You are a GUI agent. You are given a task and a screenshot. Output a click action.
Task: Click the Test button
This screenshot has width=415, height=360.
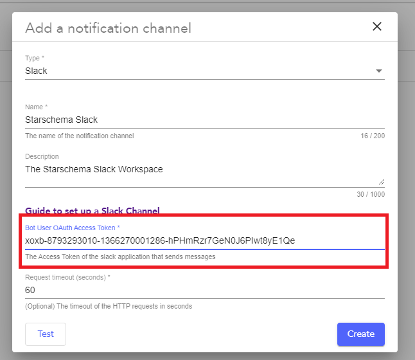coord(46,334)
